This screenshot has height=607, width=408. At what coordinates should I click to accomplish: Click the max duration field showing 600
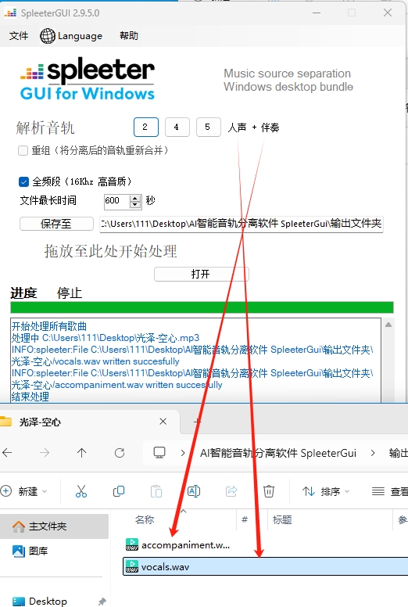[116, 201]
